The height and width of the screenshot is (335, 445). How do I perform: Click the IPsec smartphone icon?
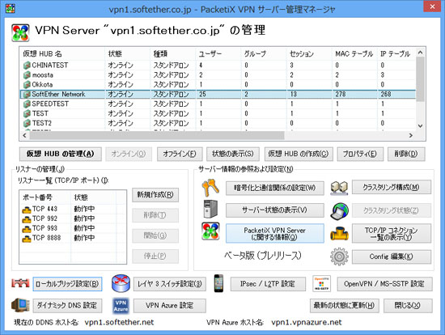tap(218, 283)
